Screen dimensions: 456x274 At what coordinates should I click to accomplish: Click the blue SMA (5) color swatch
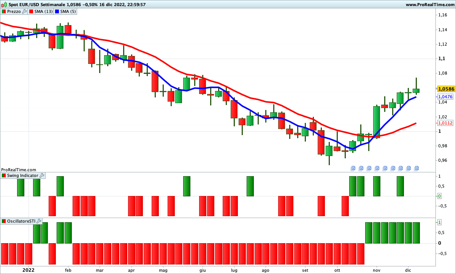(57, 11)
